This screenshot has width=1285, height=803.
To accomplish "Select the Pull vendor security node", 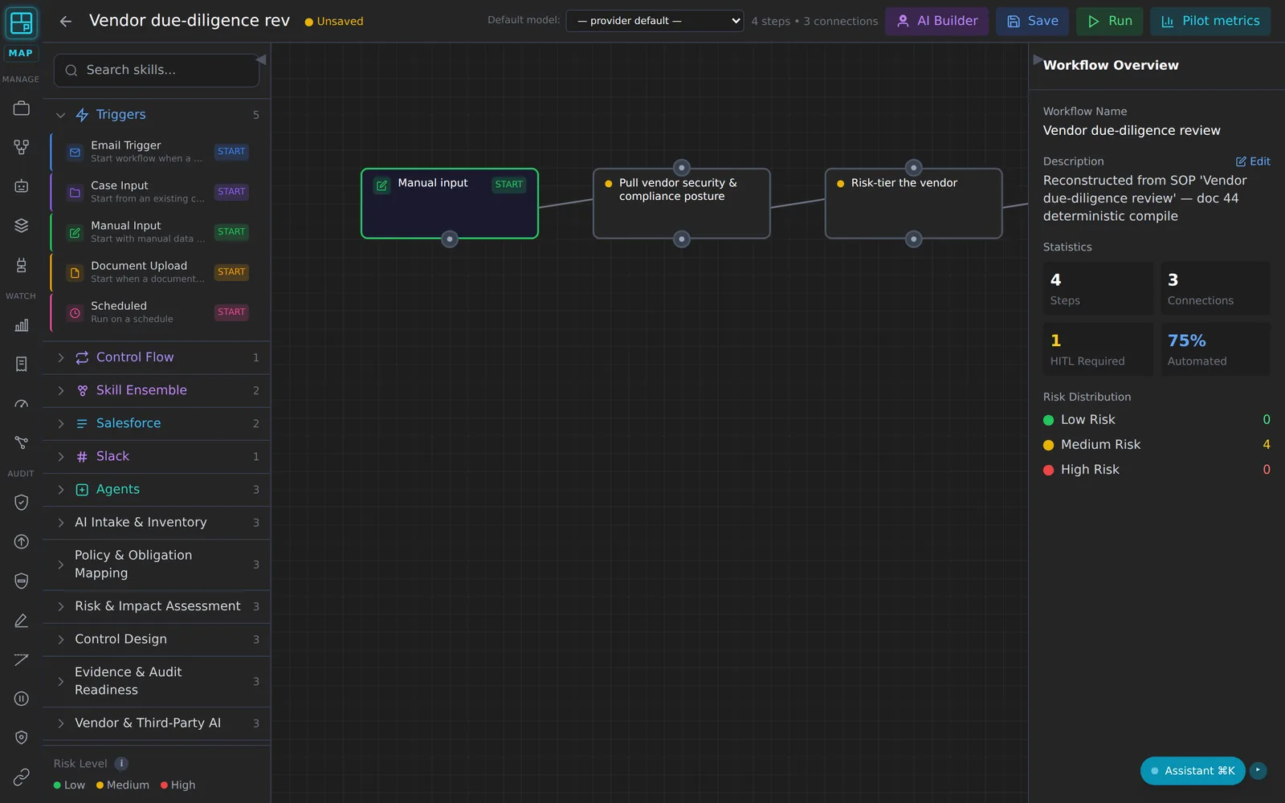I will [682, 203].
